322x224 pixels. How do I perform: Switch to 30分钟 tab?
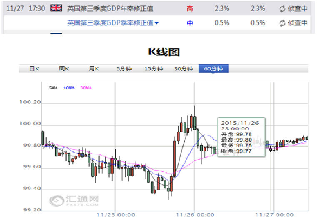pos(184,68)
